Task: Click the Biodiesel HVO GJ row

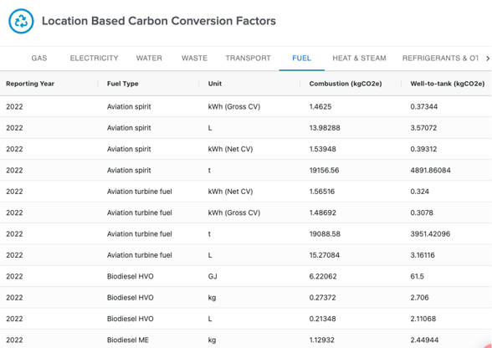Action: (246, 276)
